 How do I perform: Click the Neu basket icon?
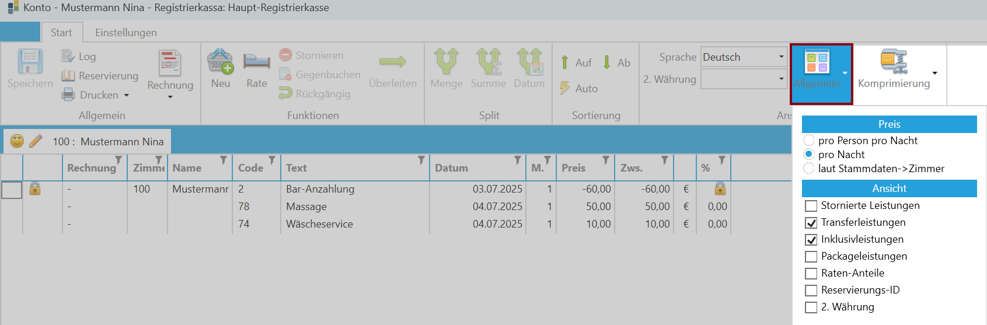[x=221, y=61]
